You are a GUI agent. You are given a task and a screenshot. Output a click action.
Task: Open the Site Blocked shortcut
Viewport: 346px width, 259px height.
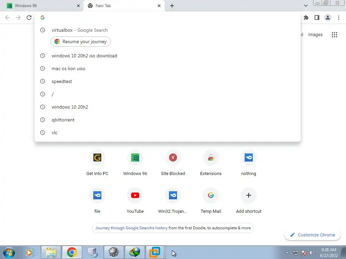[173, 163]
